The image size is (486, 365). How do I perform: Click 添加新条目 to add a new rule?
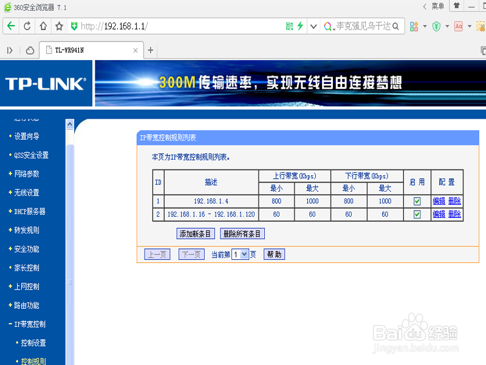click(x=196, y=233)
